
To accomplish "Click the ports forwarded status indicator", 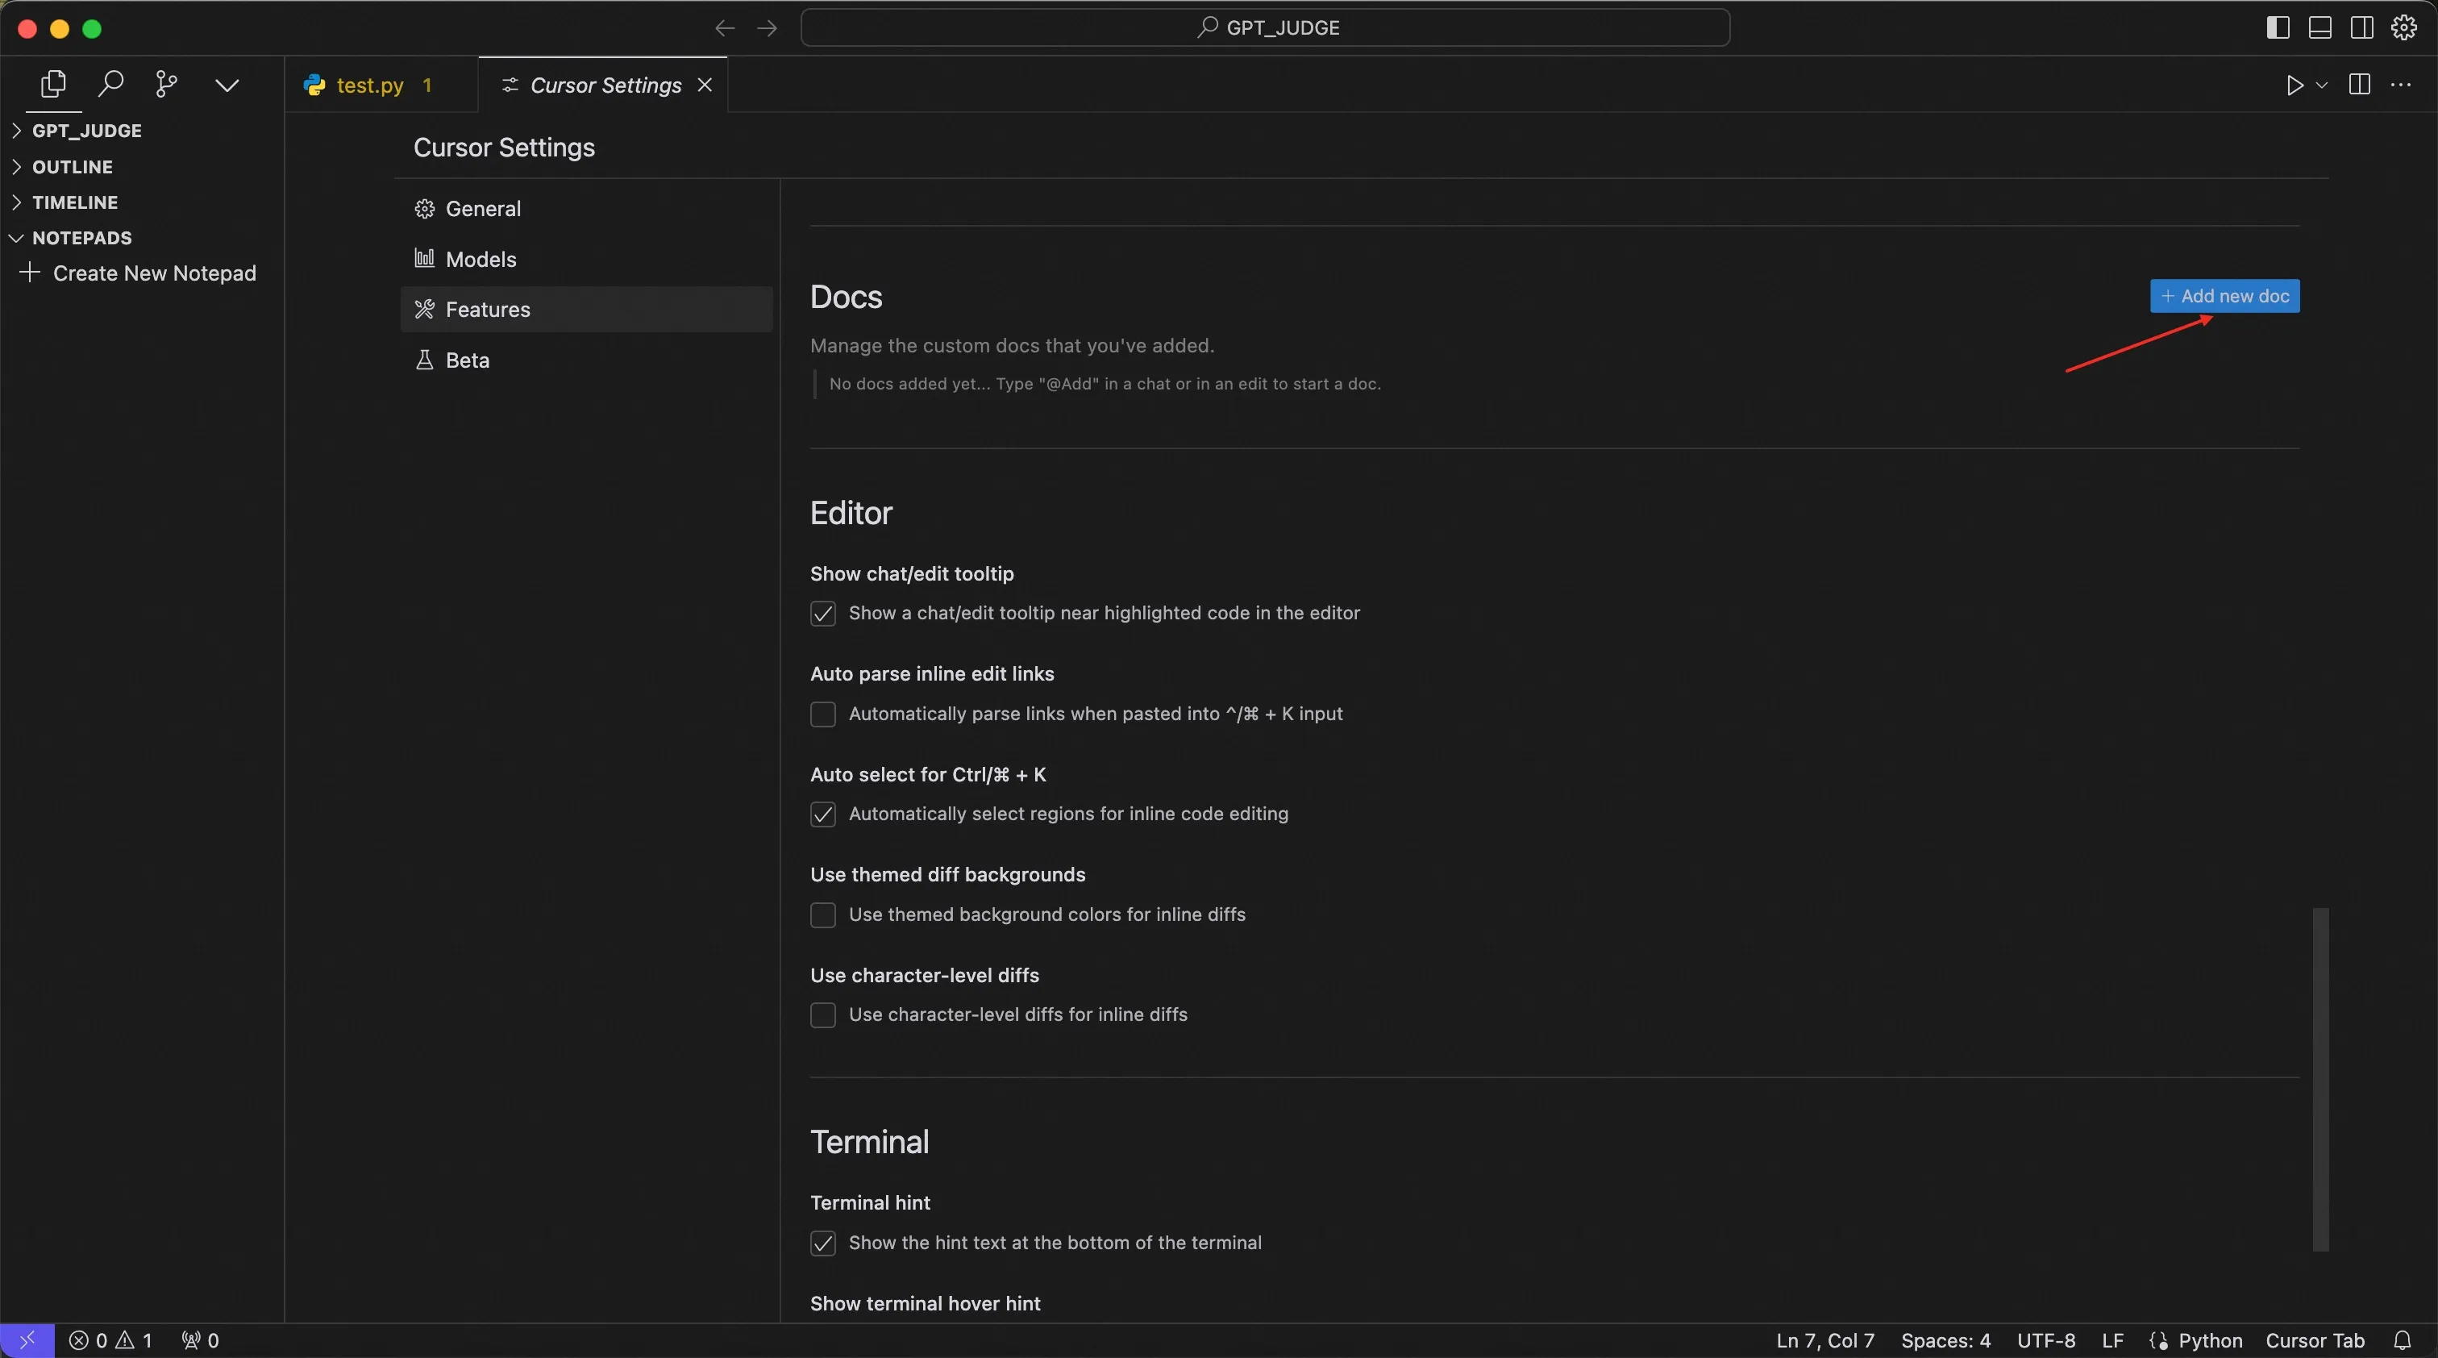I will [201, 1341].
